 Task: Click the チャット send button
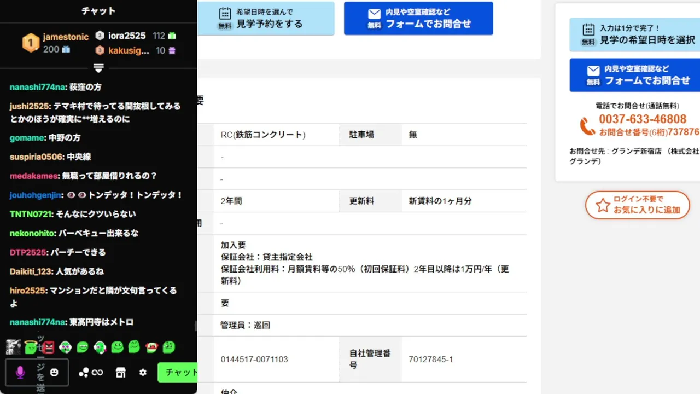(x=178, y=372)
